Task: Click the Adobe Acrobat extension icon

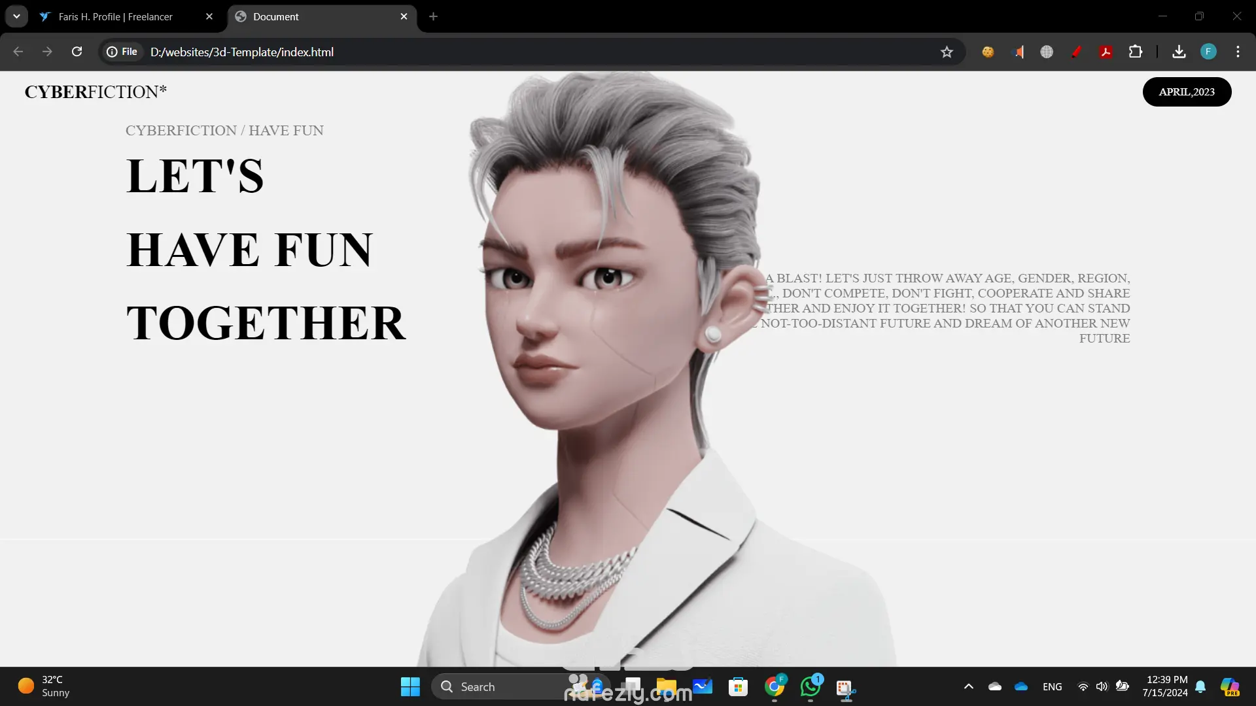Action: point(1106,52)
